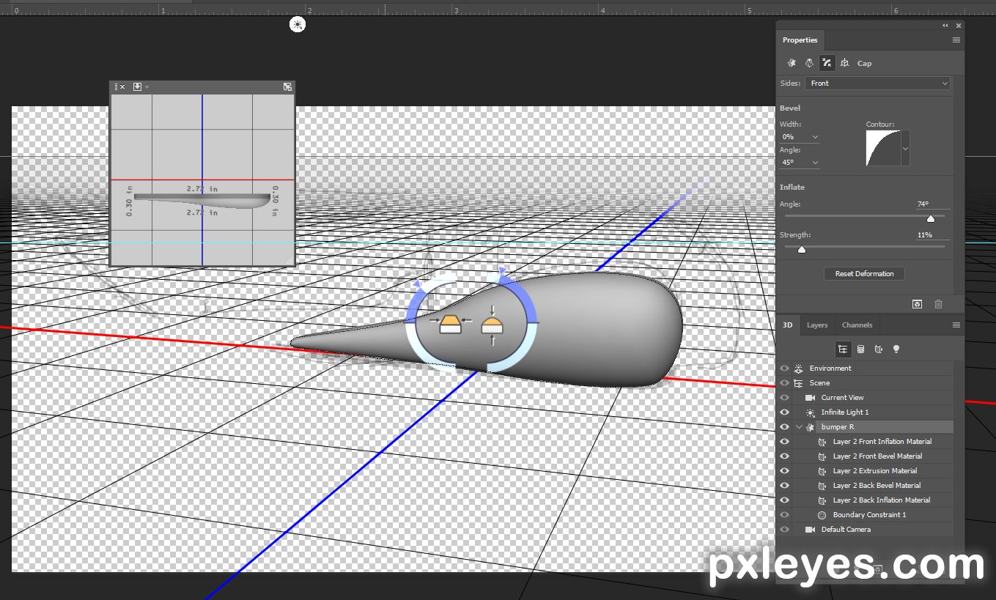This screenshot has height=600, width=996.
Task: Click the select view icon in secondary view
Action: pyautogui.click(x=137, y=86)
